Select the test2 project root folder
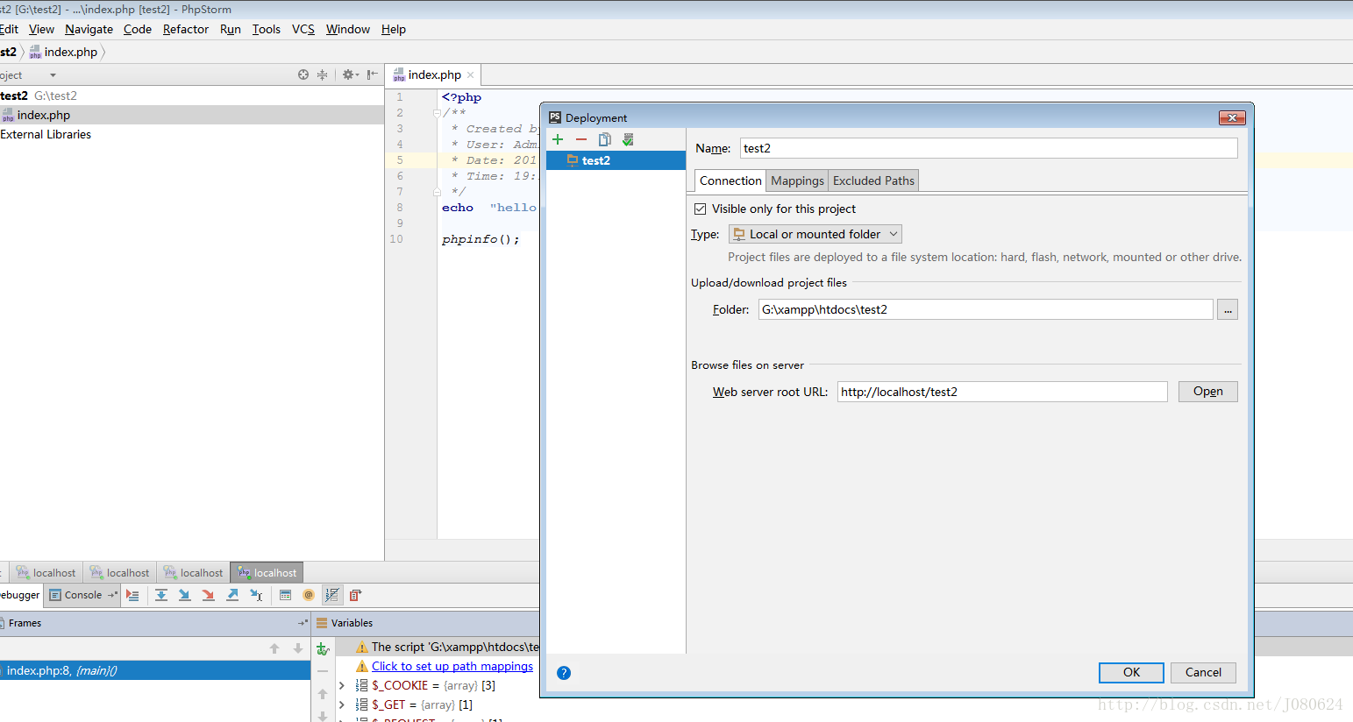 pos(39,96)
